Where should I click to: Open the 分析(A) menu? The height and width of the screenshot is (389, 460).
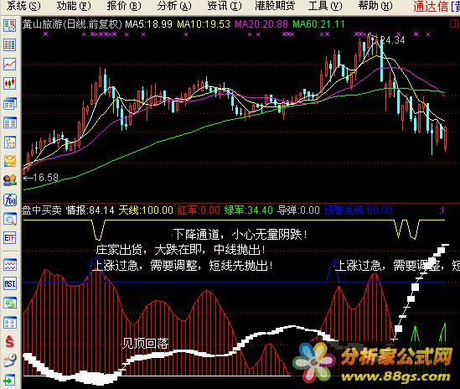tap(174, 6)
